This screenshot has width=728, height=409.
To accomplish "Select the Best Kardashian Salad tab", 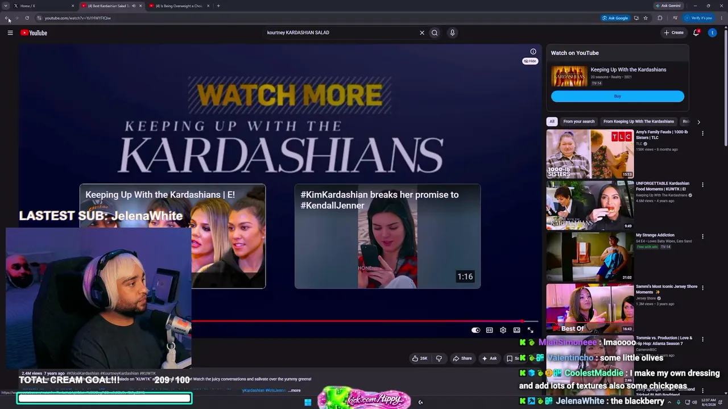I will point(111,6).
